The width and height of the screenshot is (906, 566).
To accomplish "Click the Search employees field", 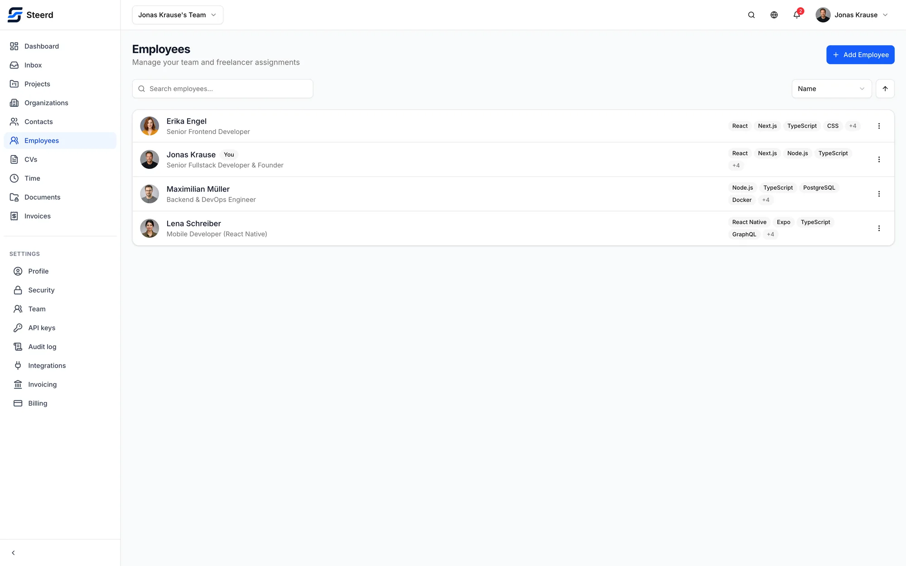I will click(222, 89).
